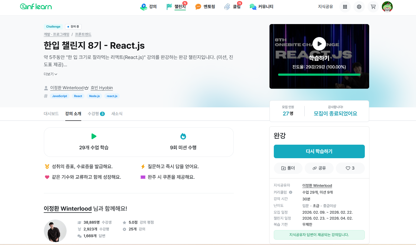Click the 모집이 종료되었어요 text

point(335,114)
